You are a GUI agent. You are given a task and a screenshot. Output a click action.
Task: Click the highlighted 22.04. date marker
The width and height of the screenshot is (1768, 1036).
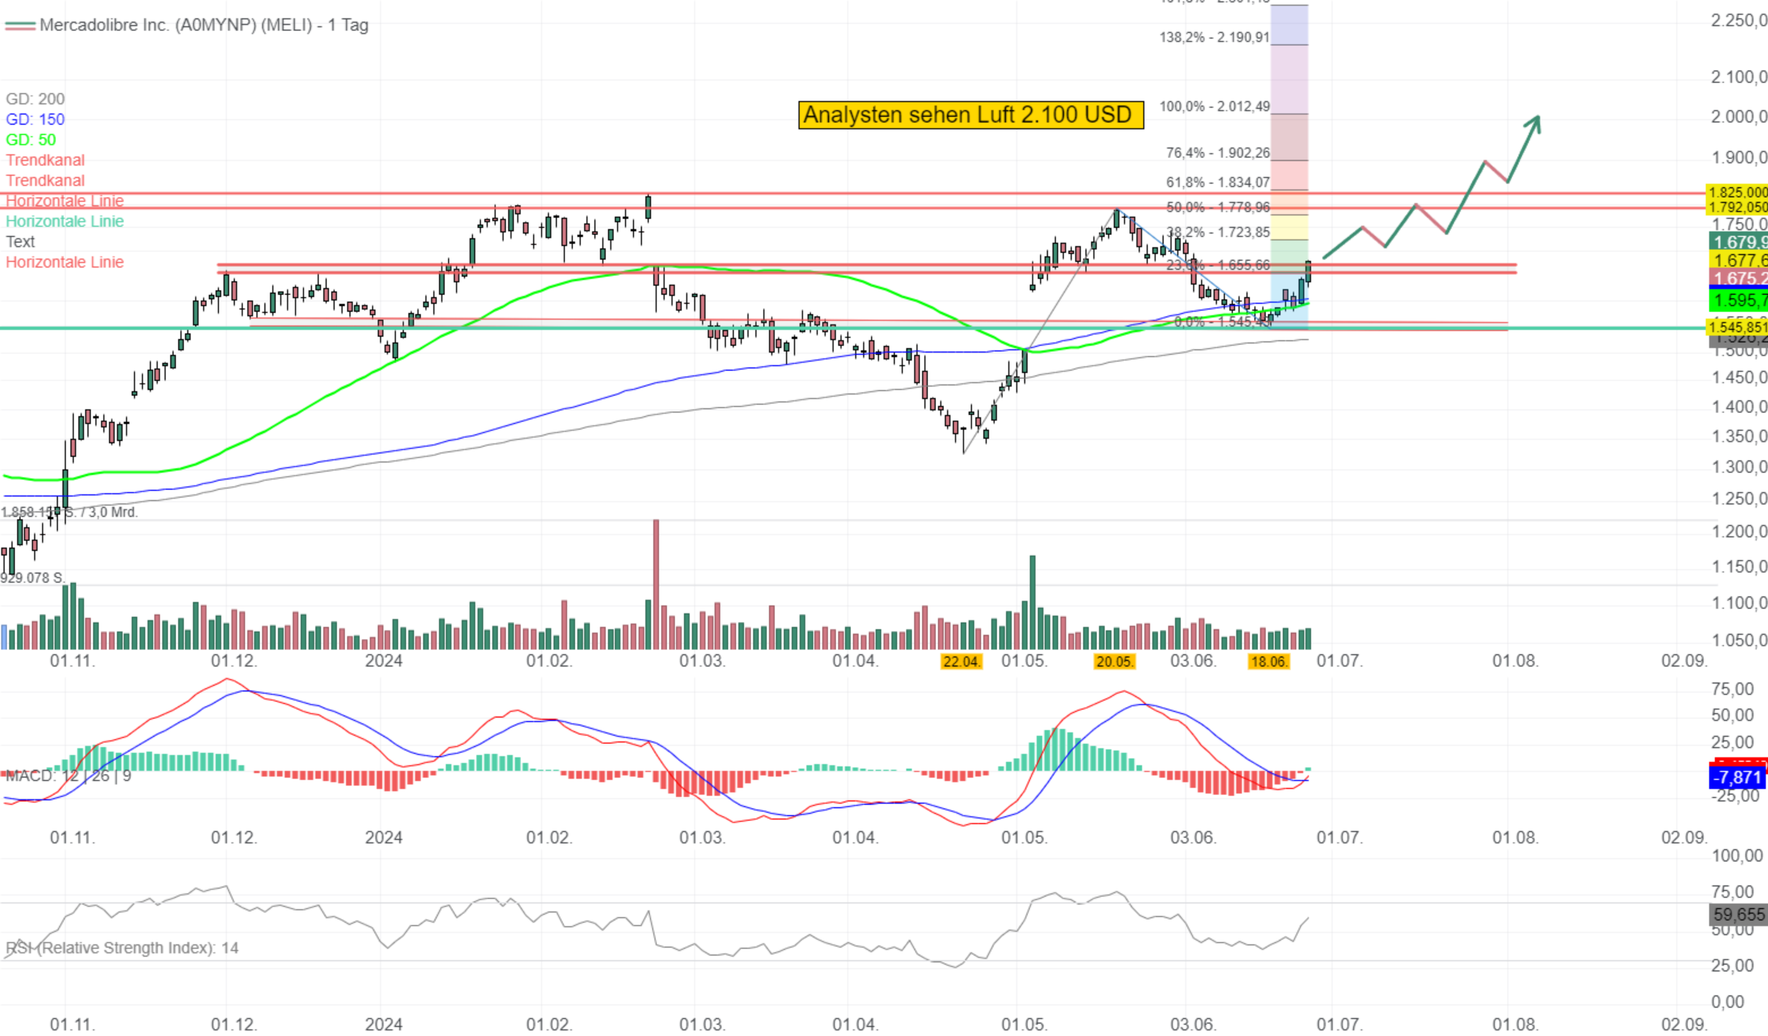[961, 661]
